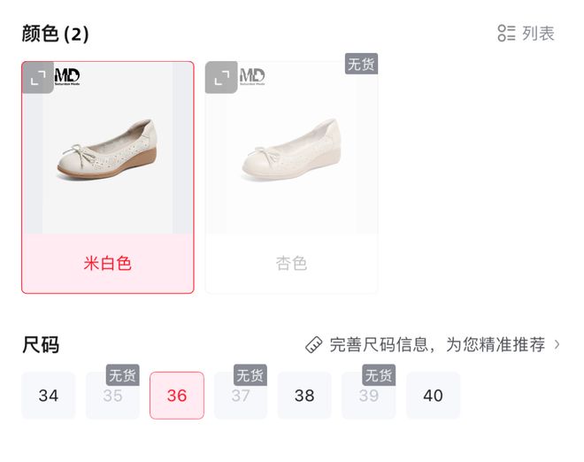This screenshot has height=462, width=584.
Task: Select size 40
Action: click(x=434, y=396)
